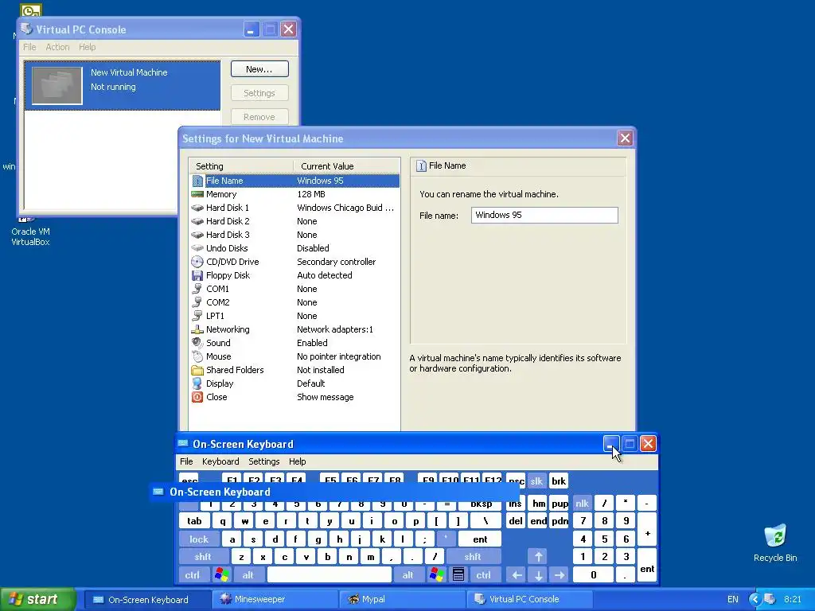Viewport: 815px width, 611px height.
Task: Select 'No pointer integration' value
Action: [339, 356]
